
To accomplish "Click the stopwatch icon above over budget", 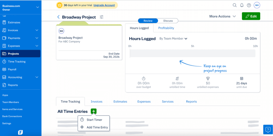I will click(x=144, y=79).
